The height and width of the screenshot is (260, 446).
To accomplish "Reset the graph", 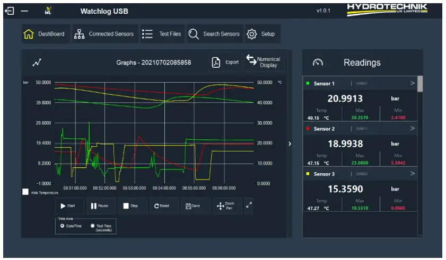I will (x=164, y=206).
